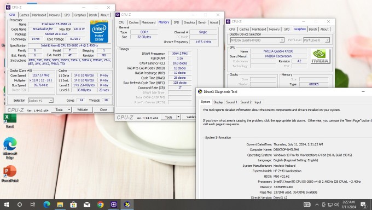Launch Microsoft Edge from the taskbar

click(47, 205)
